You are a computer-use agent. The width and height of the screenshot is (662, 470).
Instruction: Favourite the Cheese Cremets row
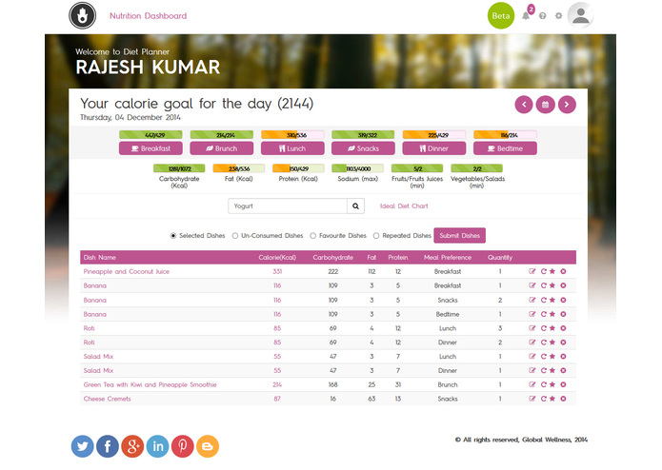552,399
